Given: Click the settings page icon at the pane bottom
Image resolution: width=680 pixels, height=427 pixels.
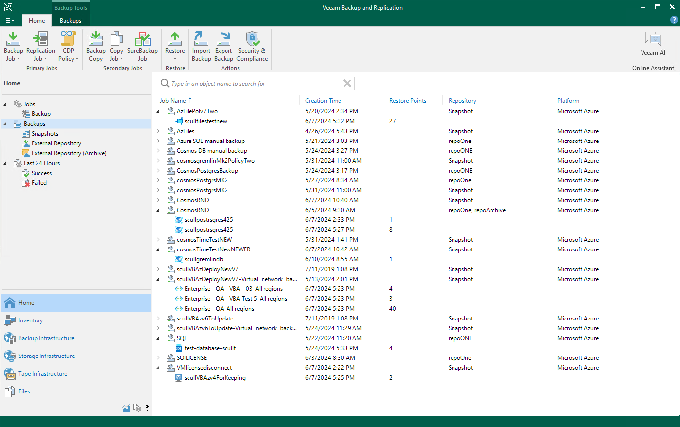Looking at the screenshot, I should pyautogui.click(x=137, y=408).
